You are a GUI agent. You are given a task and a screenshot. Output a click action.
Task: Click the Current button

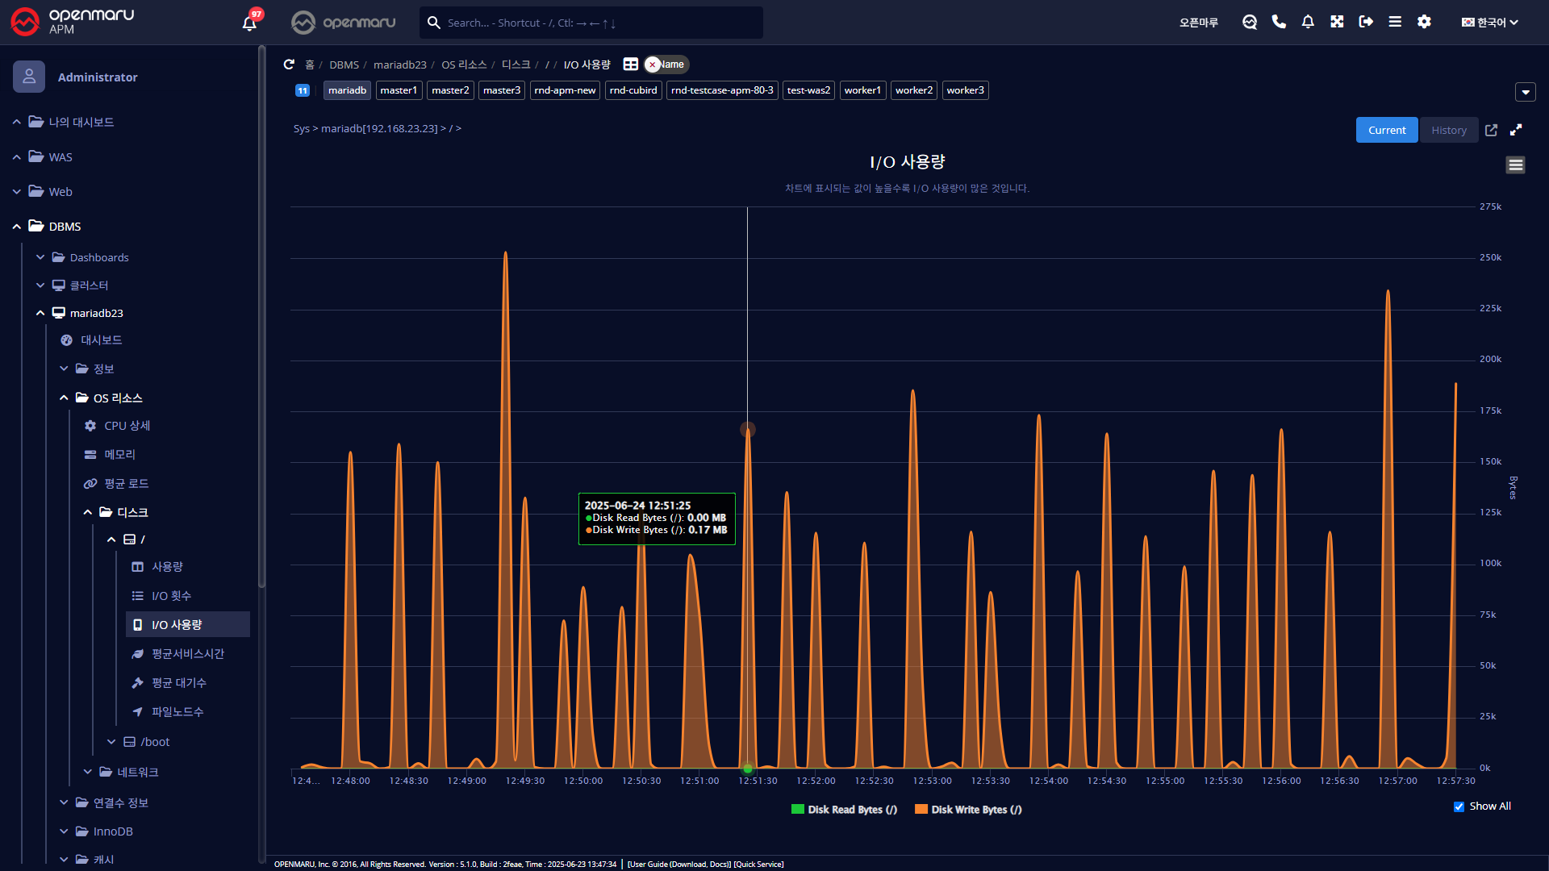[1386, 130]
